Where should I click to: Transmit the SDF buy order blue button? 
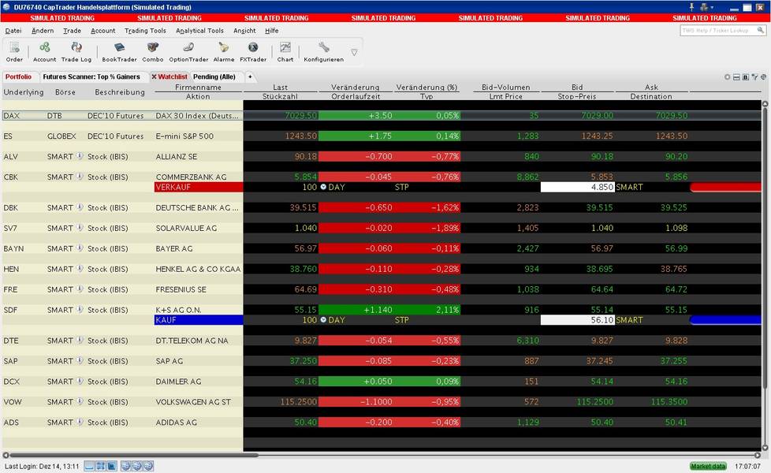726,319
